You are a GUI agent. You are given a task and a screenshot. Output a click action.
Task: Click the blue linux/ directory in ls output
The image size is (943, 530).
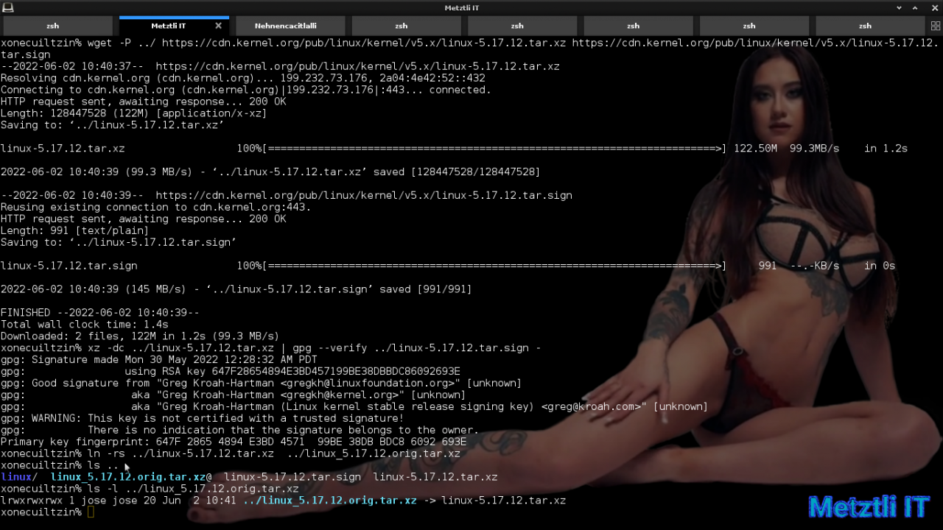(x=19, y=477)
